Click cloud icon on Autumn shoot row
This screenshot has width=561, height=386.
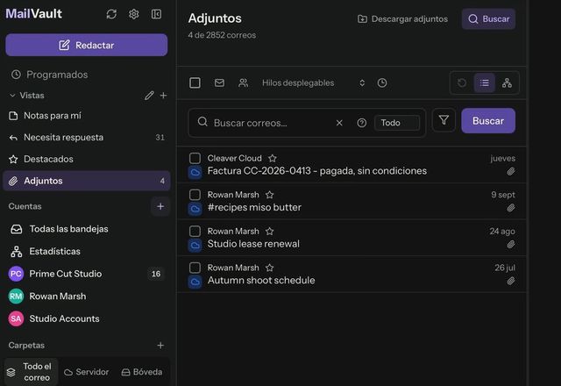195,282
